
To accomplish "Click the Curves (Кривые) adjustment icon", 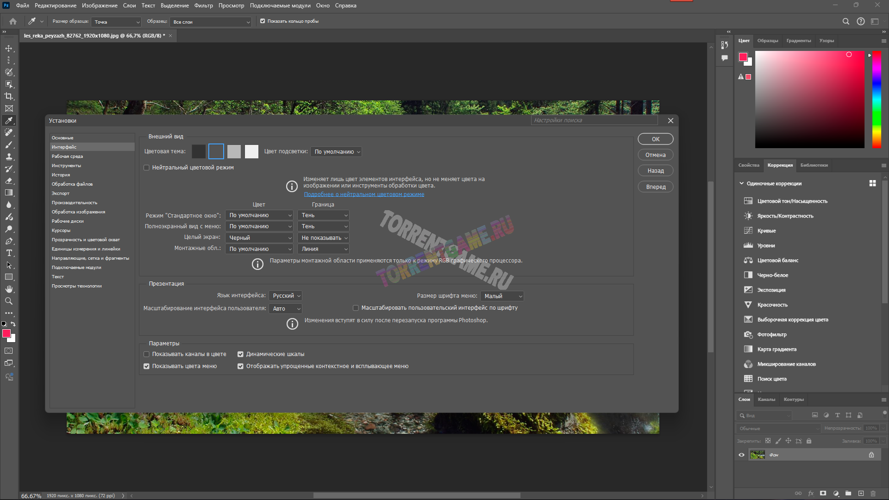I will [x=748, y=231].
